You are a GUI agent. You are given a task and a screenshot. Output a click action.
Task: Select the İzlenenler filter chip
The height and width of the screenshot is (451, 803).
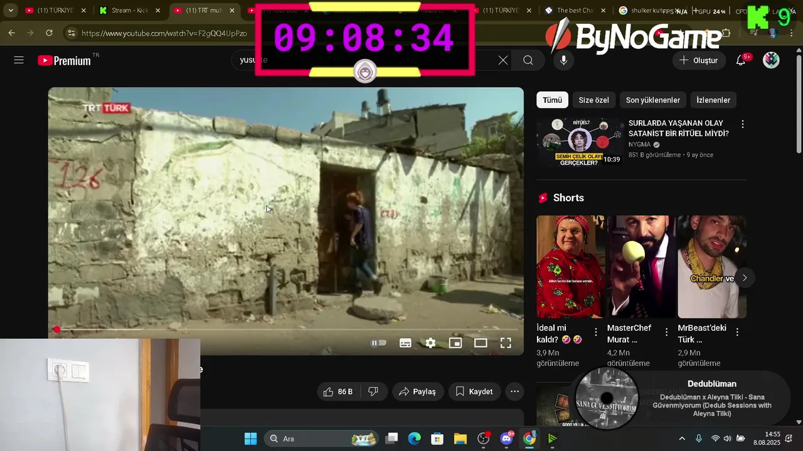pyautogui.click(x=713, y=100)
